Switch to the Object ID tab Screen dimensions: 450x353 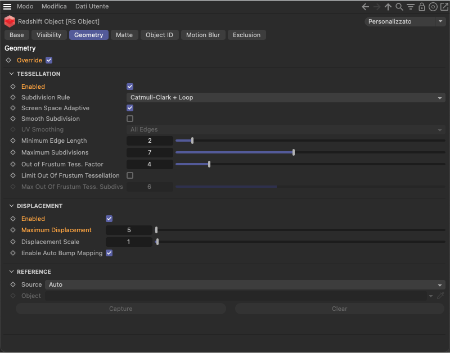159,35
